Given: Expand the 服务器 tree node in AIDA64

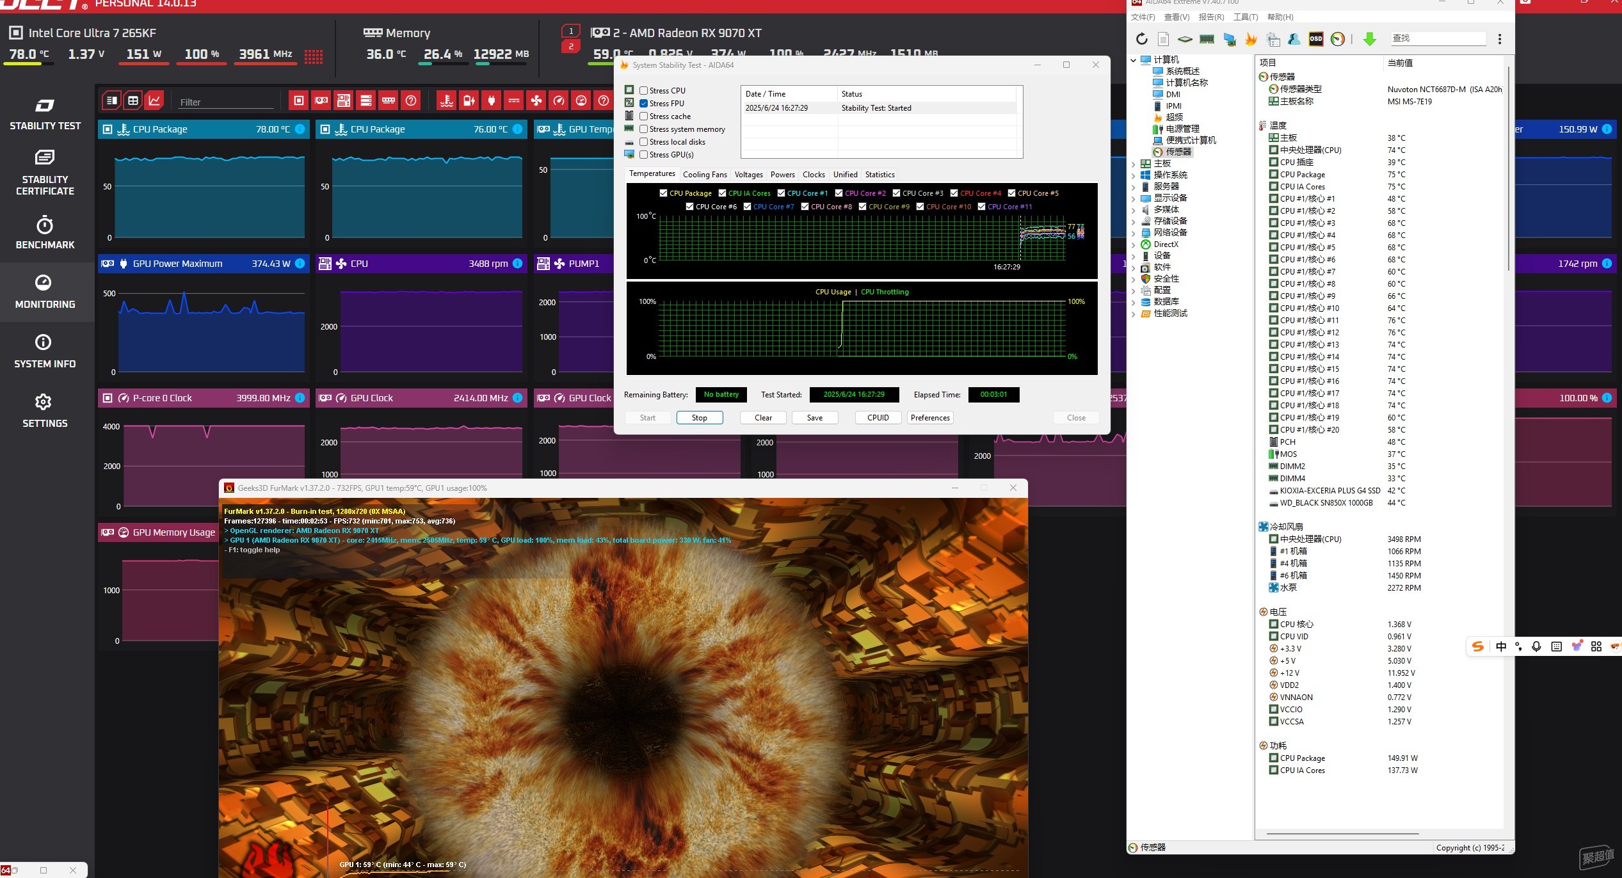Looking at the screenshot, I should pos(1134,187).
